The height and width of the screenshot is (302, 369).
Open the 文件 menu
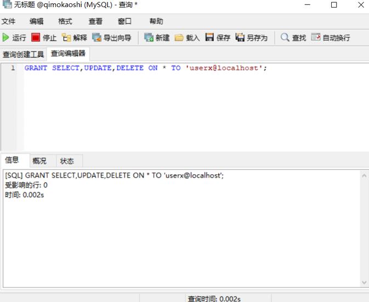pos(8,21)
